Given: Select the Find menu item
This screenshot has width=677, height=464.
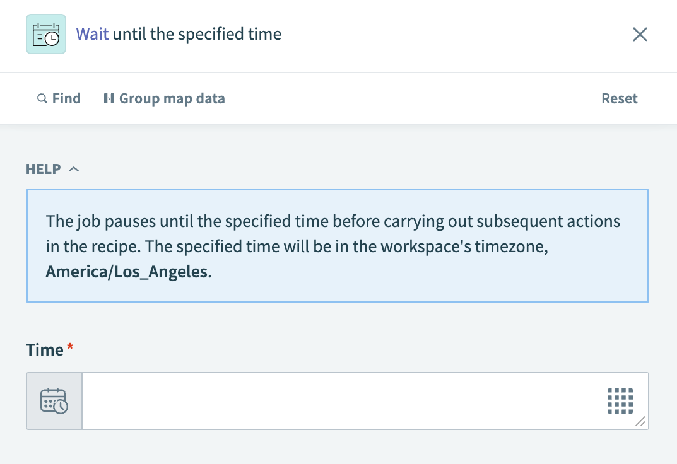Looking at the screenshot, I should [x=59, y=98].
